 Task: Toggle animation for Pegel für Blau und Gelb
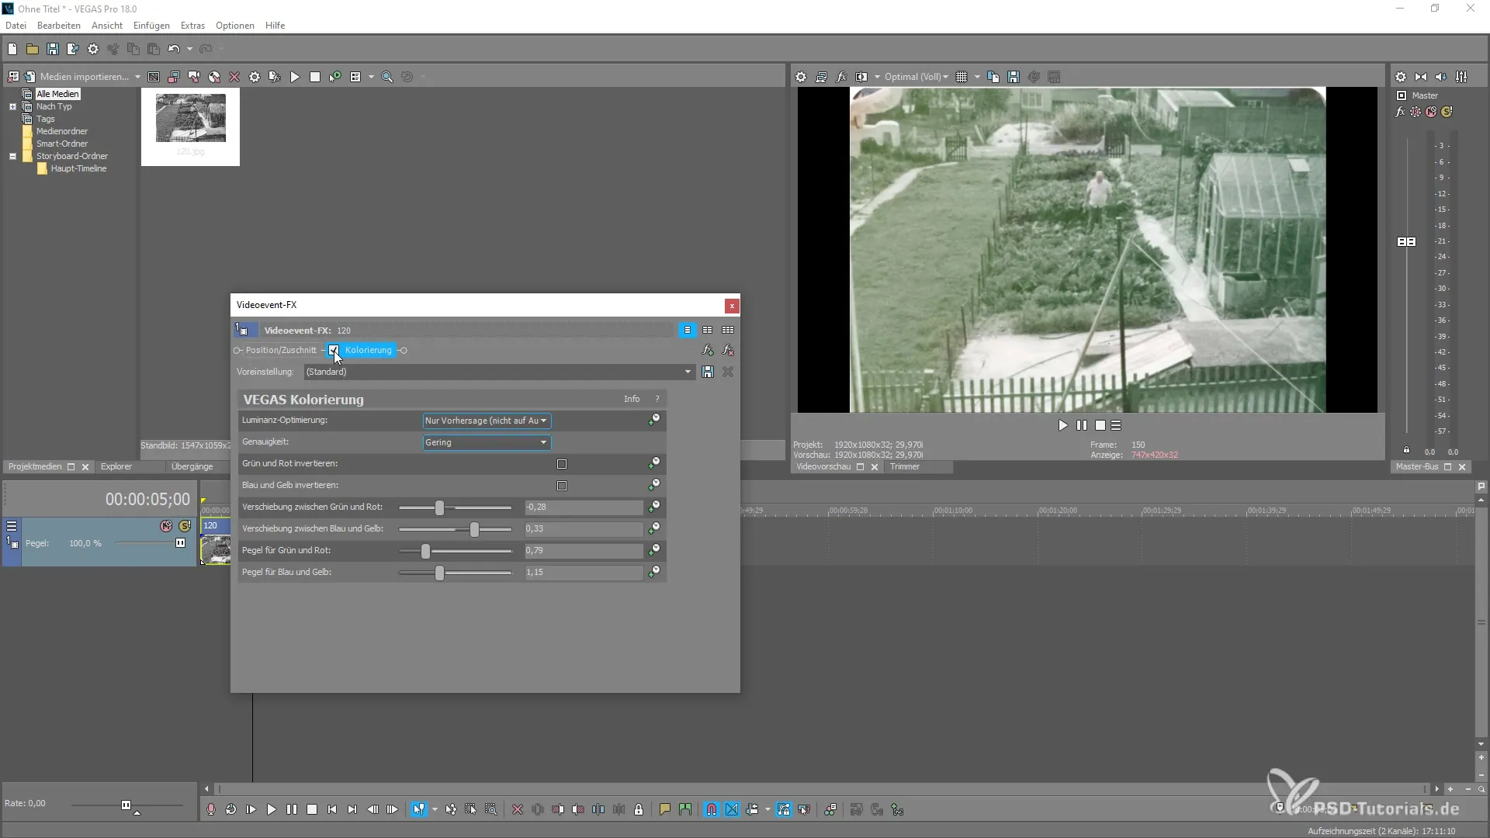tap(654, 572)
